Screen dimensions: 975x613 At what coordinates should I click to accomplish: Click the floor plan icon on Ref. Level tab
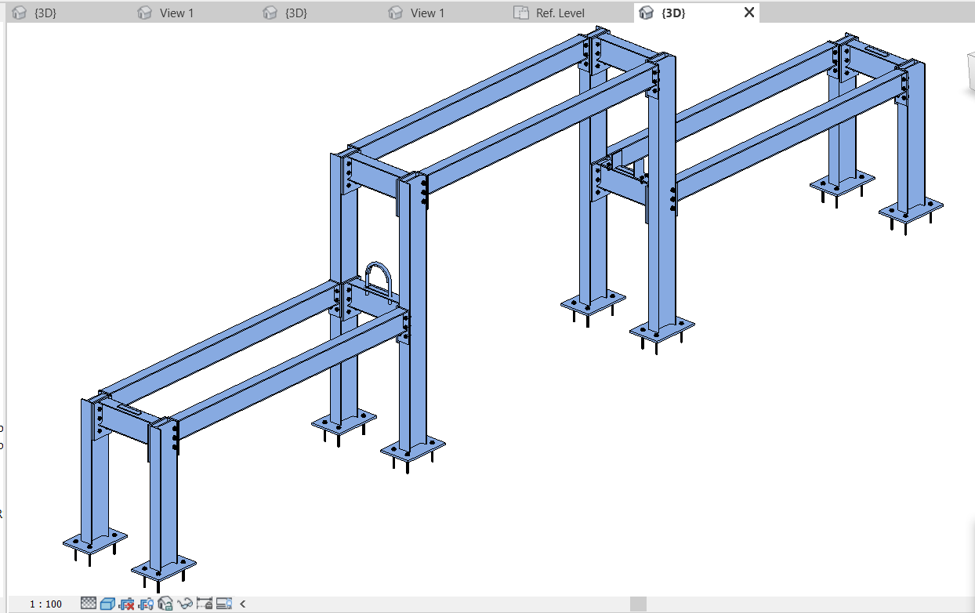[520, 13]
